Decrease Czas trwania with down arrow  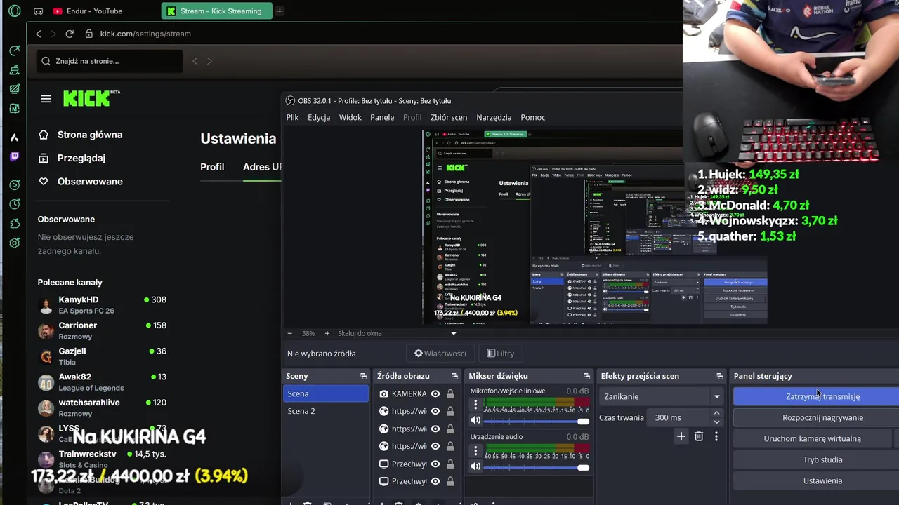(x=716, y=422)
